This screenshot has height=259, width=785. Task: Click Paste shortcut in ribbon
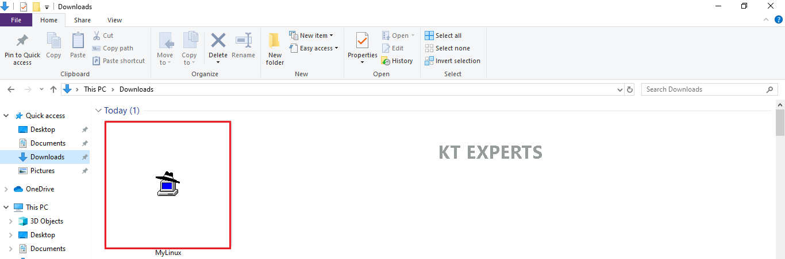coord(118,61)
